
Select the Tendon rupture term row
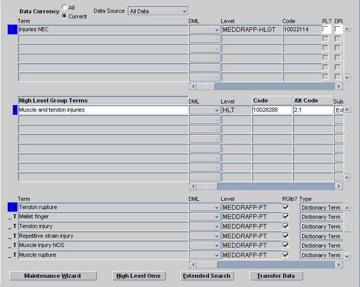103,208
